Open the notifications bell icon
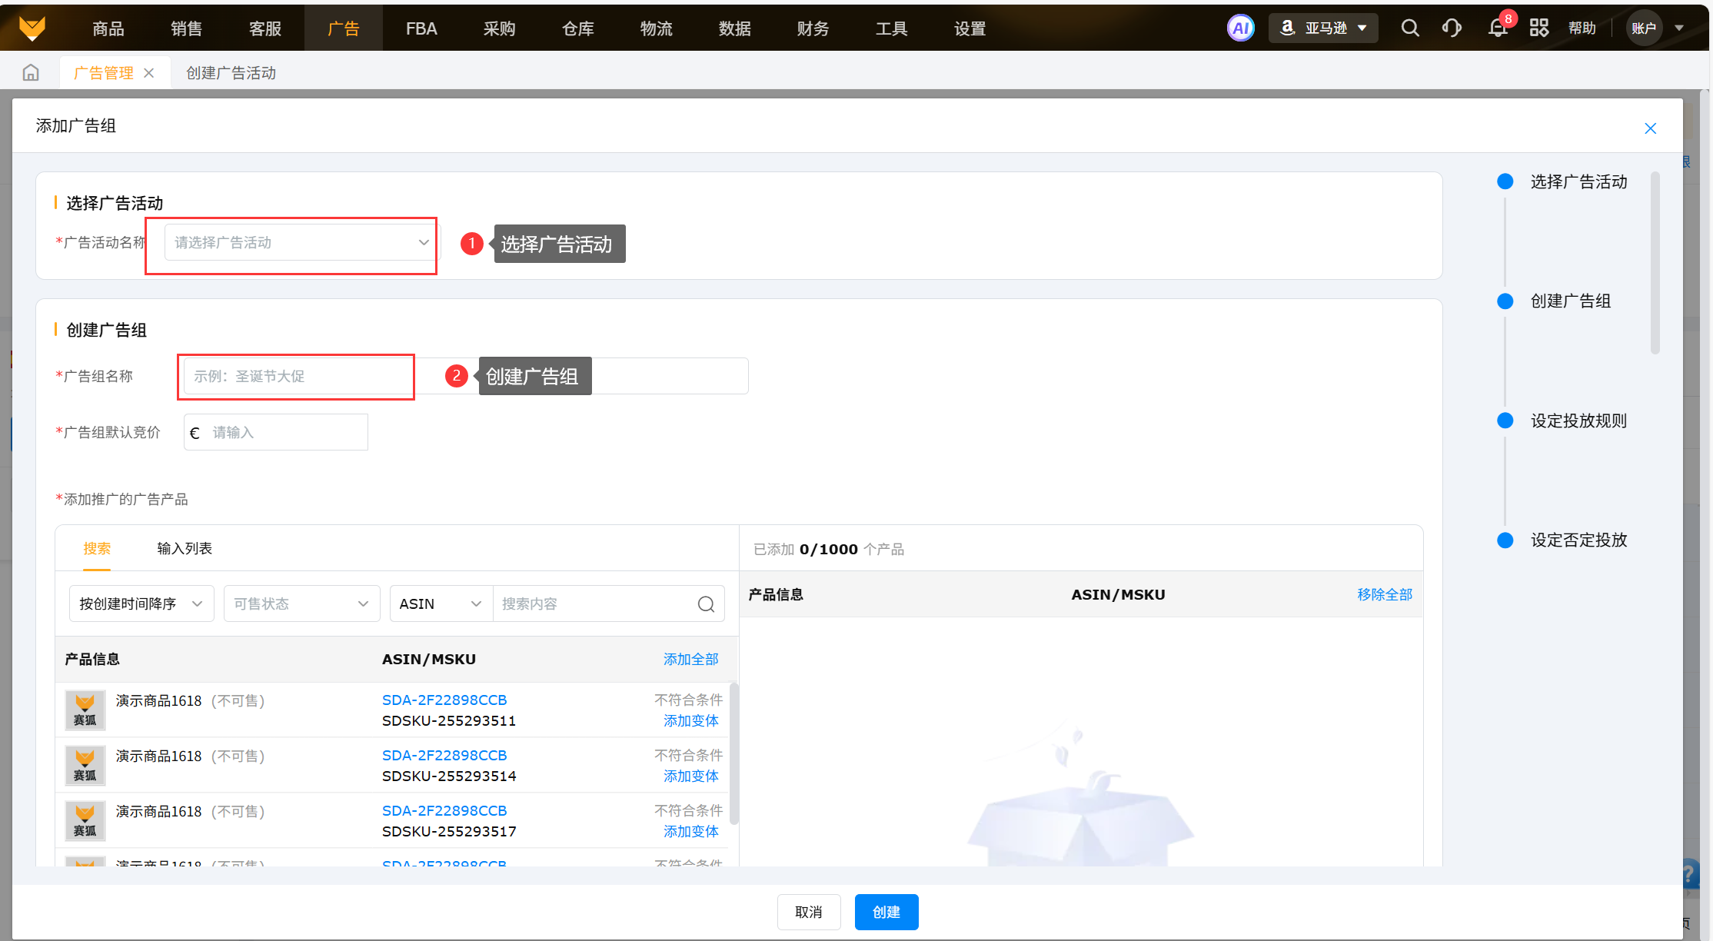1713x941 pixels. point(1497,28)
